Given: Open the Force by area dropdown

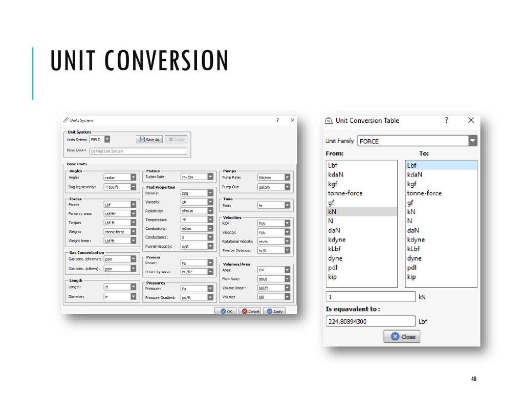Looking at the screenshot, I should click(x=134, y=213).
